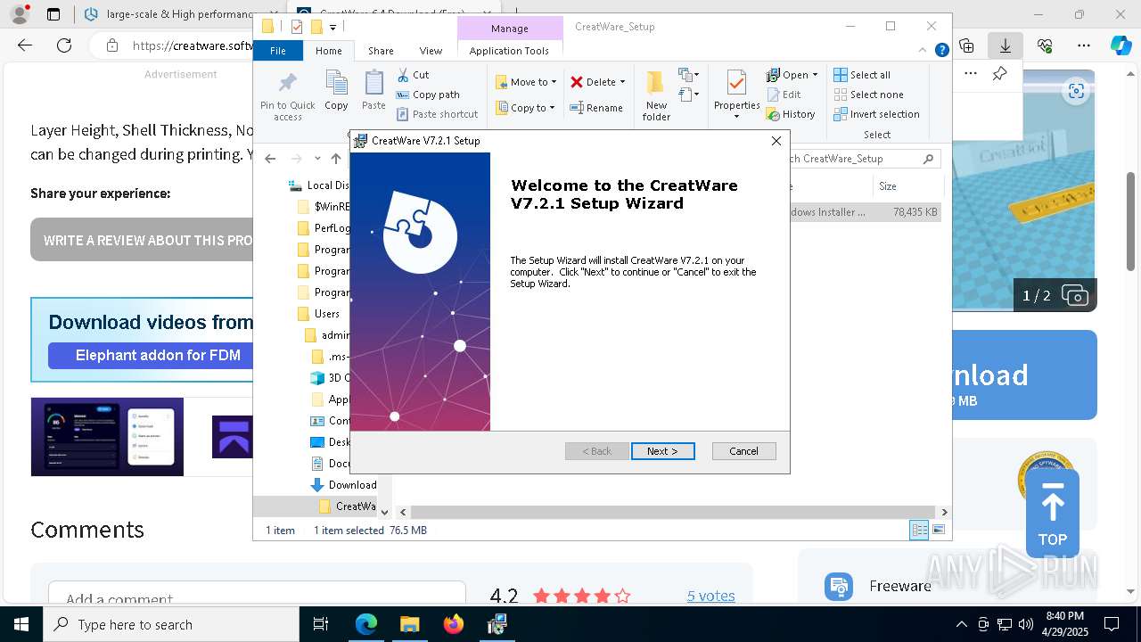Image resolution: width=1141 pixels, height=642 pixels.
Task: Select Downloads in navigation tree
Action: (x=343, y=485)
